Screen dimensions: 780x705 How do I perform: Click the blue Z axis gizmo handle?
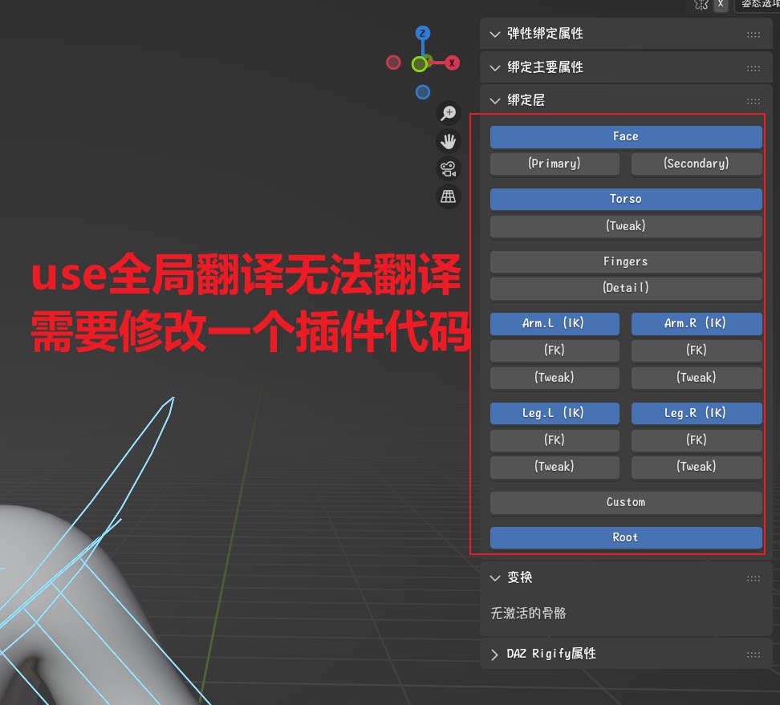pos(423,34)
